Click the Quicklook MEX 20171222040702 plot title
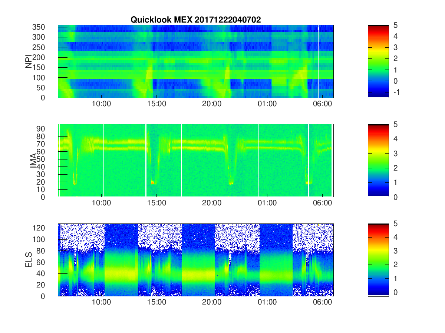Screen dimensions: 445x333 coord(195,20)
